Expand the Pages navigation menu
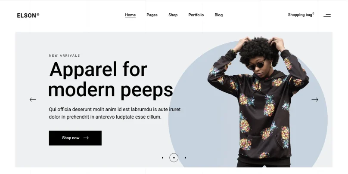348x174 pixels. (x=152, y=15)
